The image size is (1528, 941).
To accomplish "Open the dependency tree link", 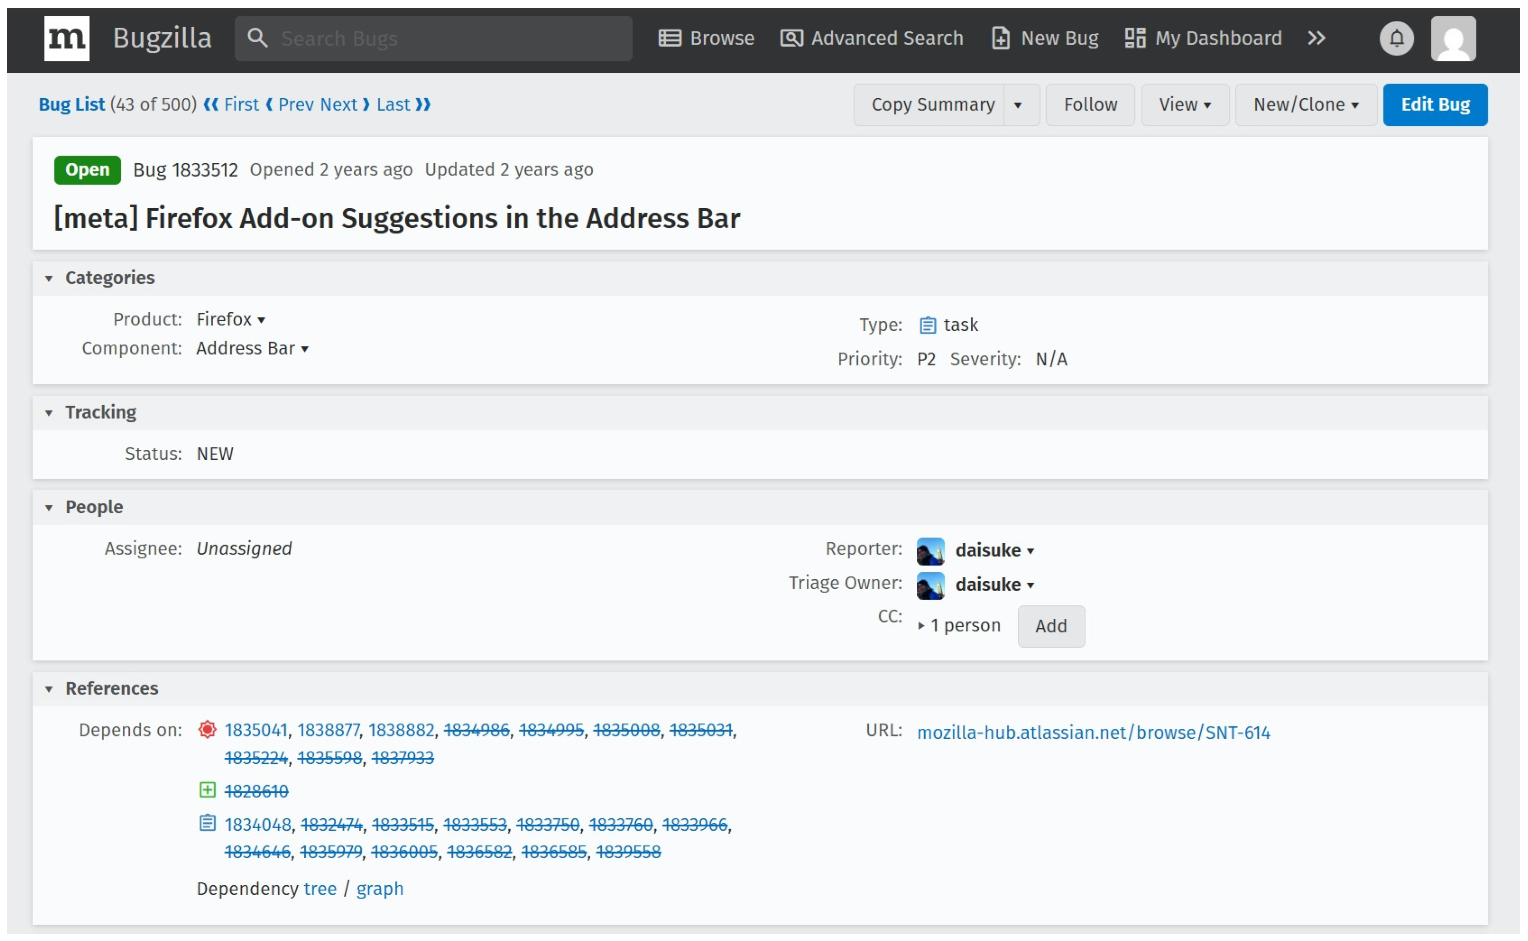I will click(x=320, y=889).
